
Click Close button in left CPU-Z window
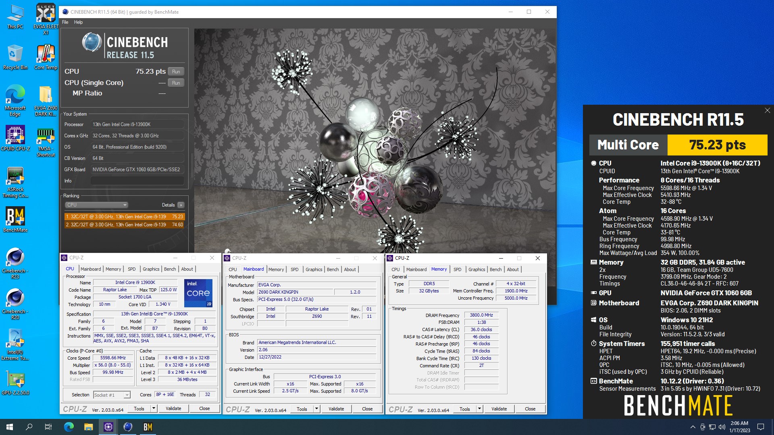204,408
